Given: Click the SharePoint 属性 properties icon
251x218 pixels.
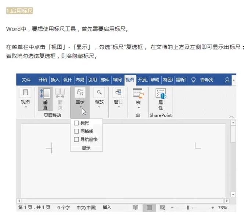Looking at the screenshot, I should tap(161, 99).
